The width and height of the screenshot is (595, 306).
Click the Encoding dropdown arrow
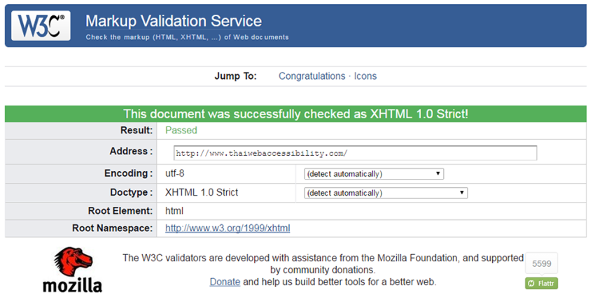click(x=438, y=173)
